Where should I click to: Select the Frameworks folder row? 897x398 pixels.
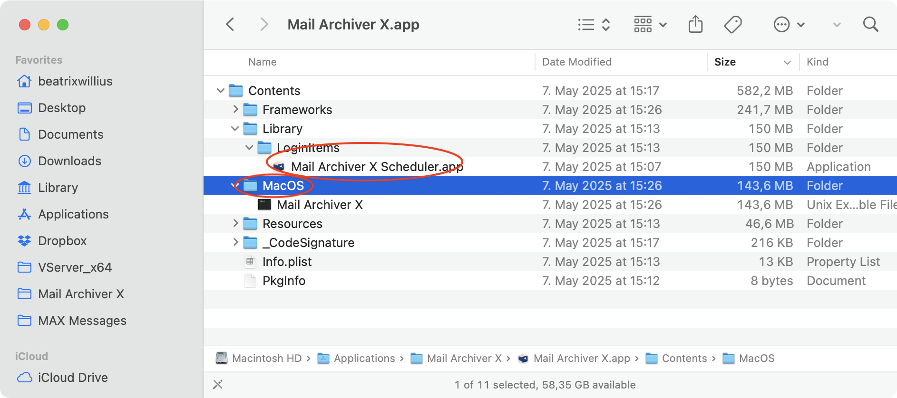click(550, 109)
